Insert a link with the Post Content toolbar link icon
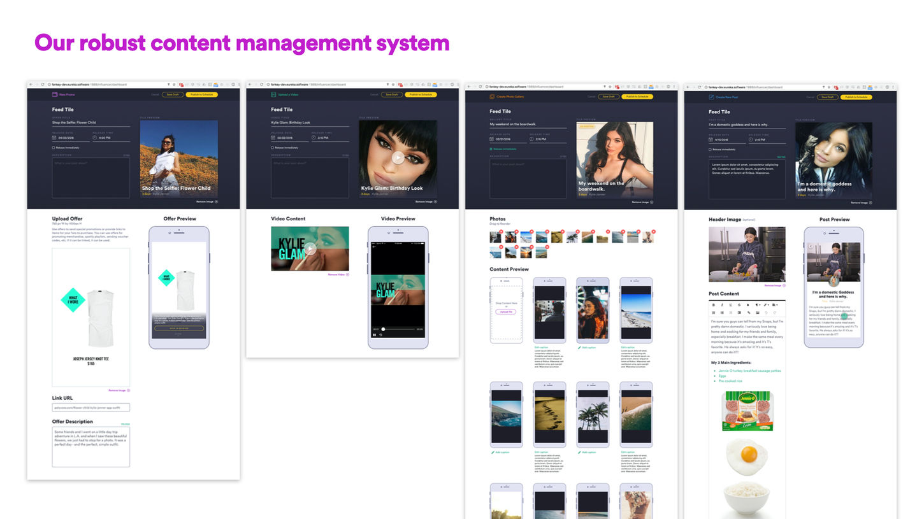 [x=749, y=313]
